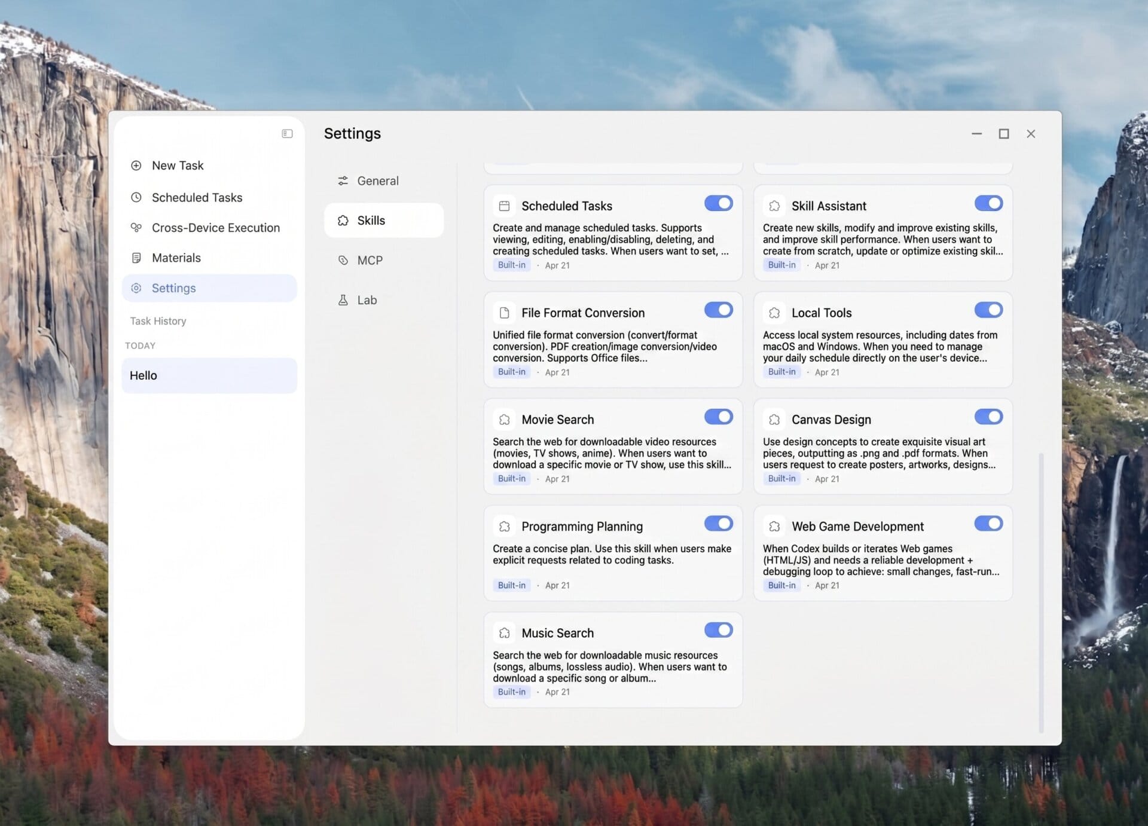Screen dimensions: 1148x826
Task: Click the Materials document icon
Action: (136, 258)
